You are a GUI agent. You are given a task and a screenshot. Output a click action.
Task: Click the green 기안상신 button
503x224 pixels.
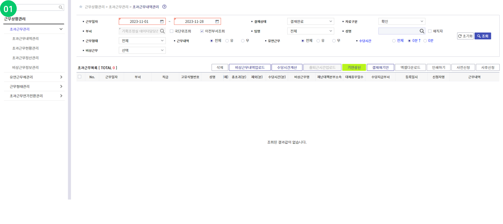click(x=354, y=68)
